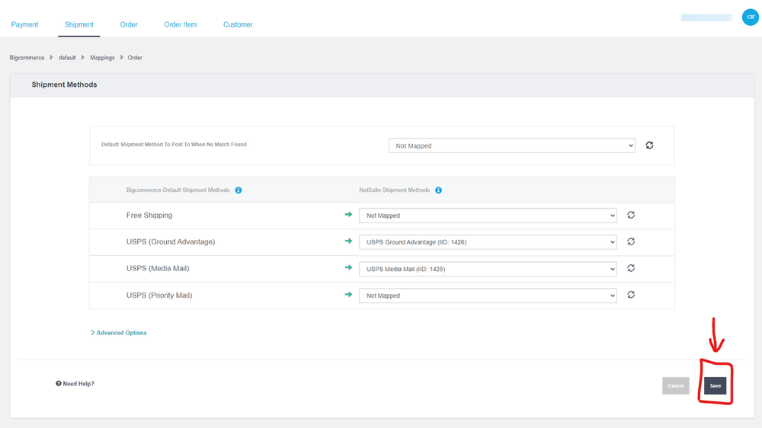Show info for NetSuite Shipment Methods
Screen dimensions: 762x428
pyautogui.click(x=438, y=190)
